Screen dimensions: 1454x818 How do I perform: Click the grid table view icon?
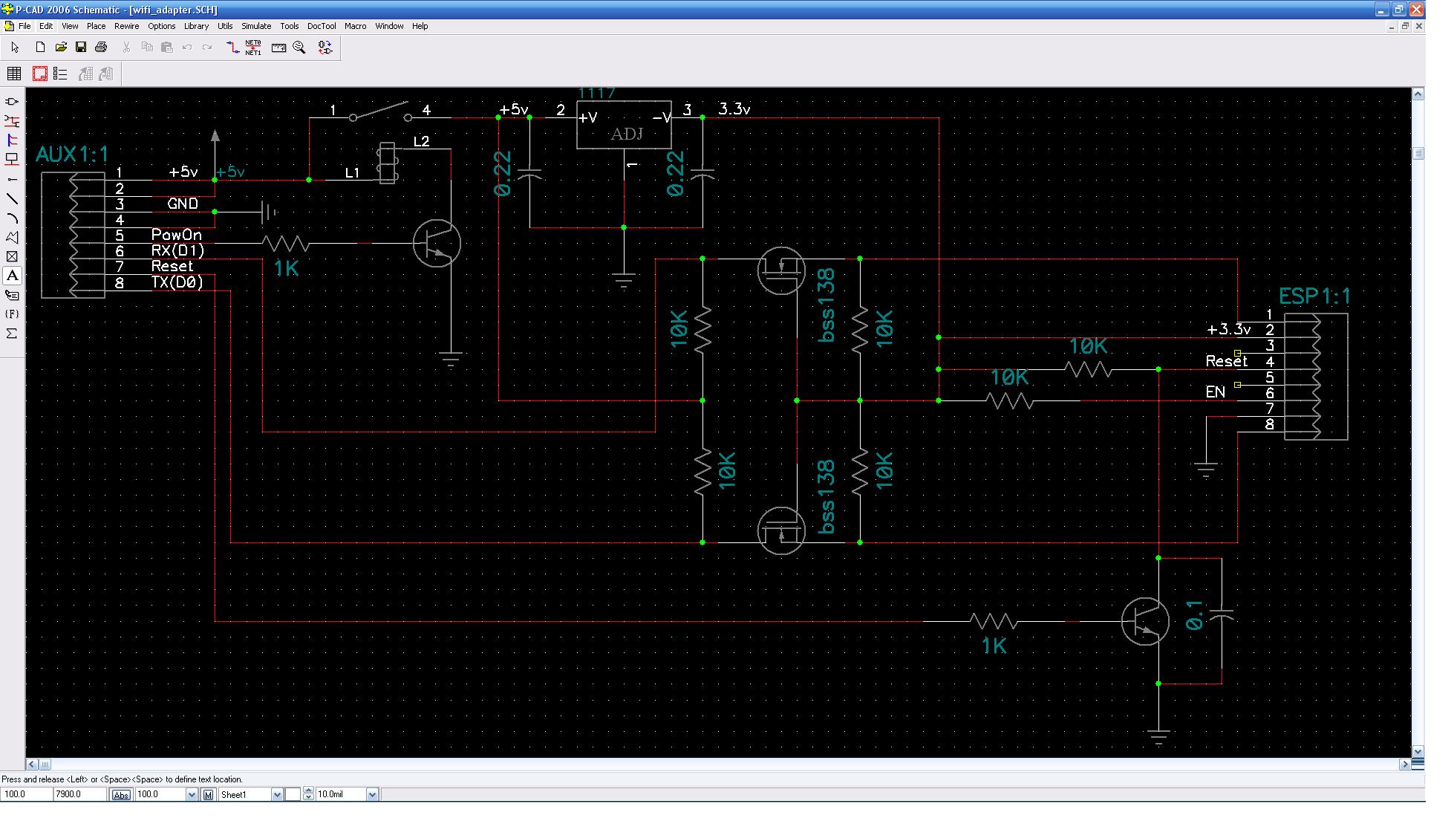point(13,74)
